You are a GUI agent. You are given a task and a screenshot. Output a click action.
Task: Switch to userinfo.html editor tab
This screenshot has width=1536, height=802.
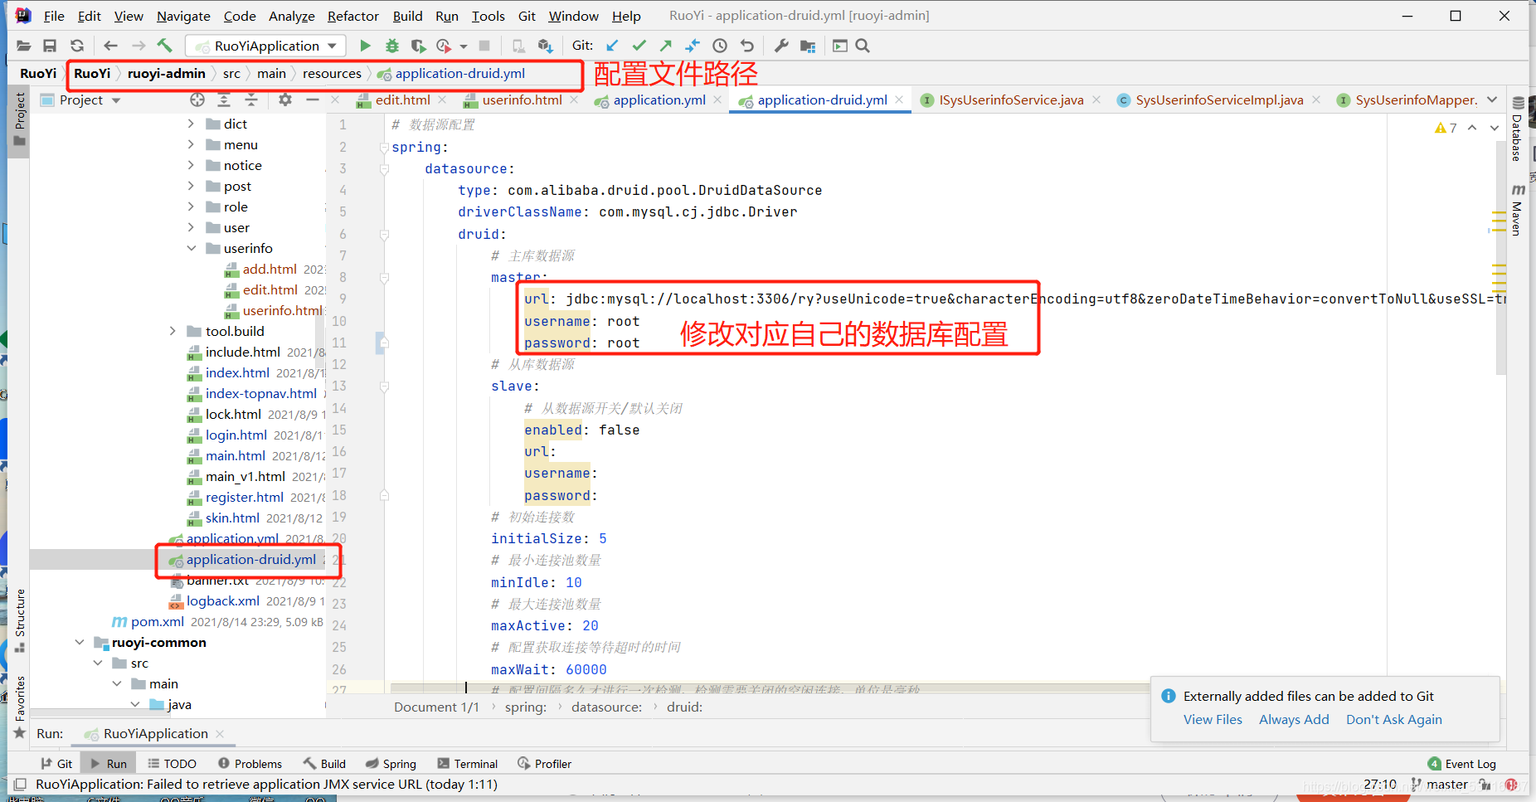[523, 100]
